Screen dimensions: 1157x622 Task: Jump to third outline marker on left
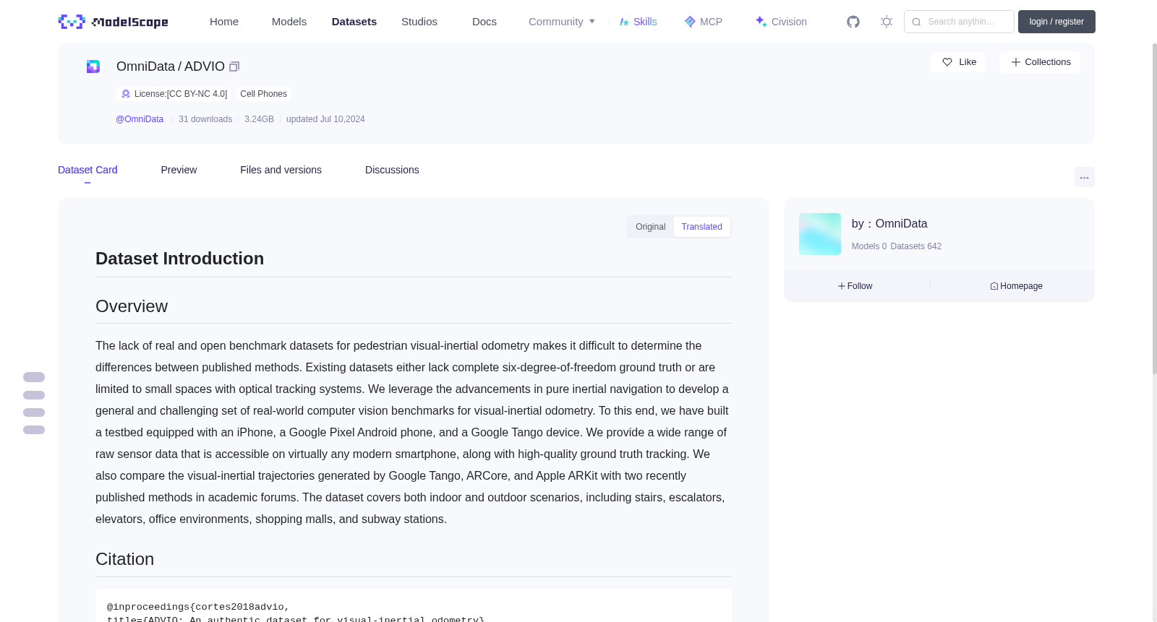tap(34, 412)
